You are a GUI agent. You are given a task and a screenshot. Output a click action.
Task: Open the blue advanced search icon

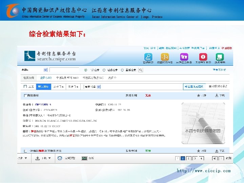point(148,57)
